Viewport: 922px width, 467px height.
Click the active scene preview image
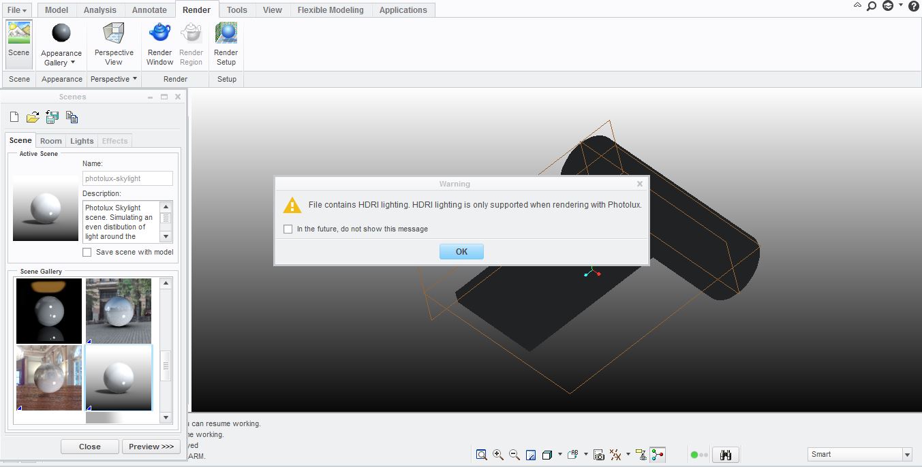pyautogui.click(x=46, y=208)
